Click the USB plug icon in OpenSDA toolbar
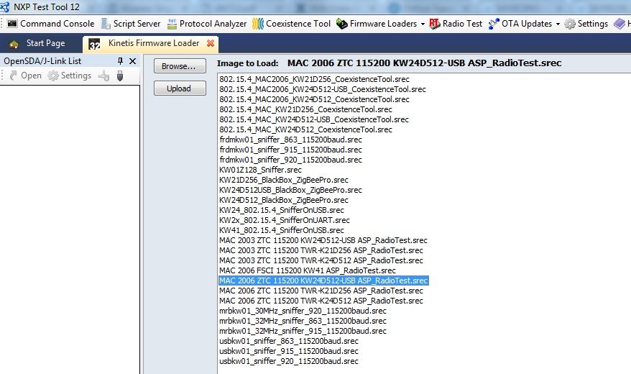Screen dimensions: 631x374 120,76
